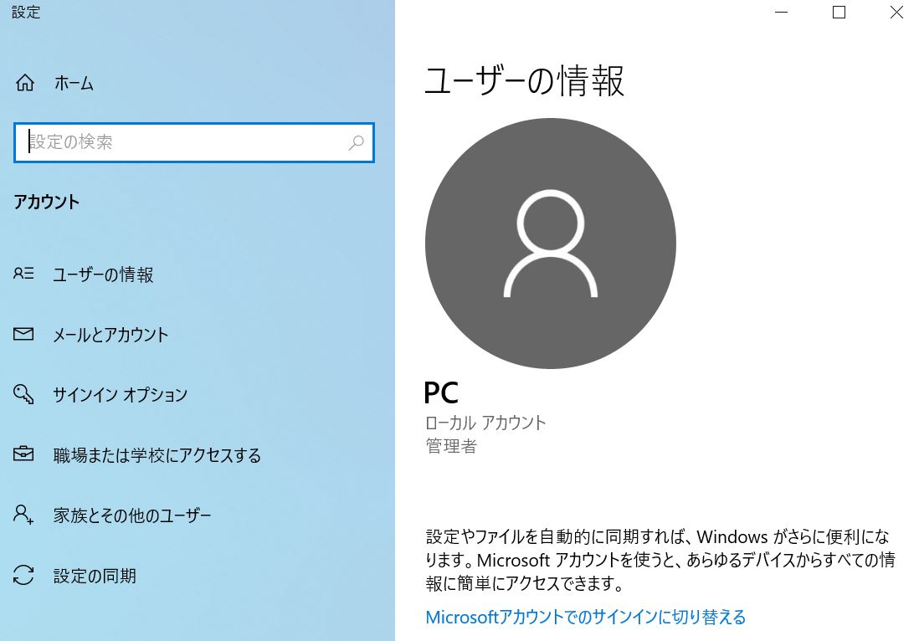Open サインイン オプション text entry
919x641 pixels.
click(120, 395)
